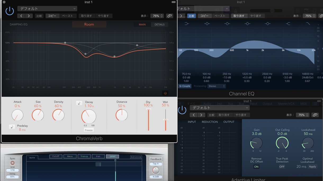
Task: Click the mute tab in delay plugin
Action: pos(32,158)
